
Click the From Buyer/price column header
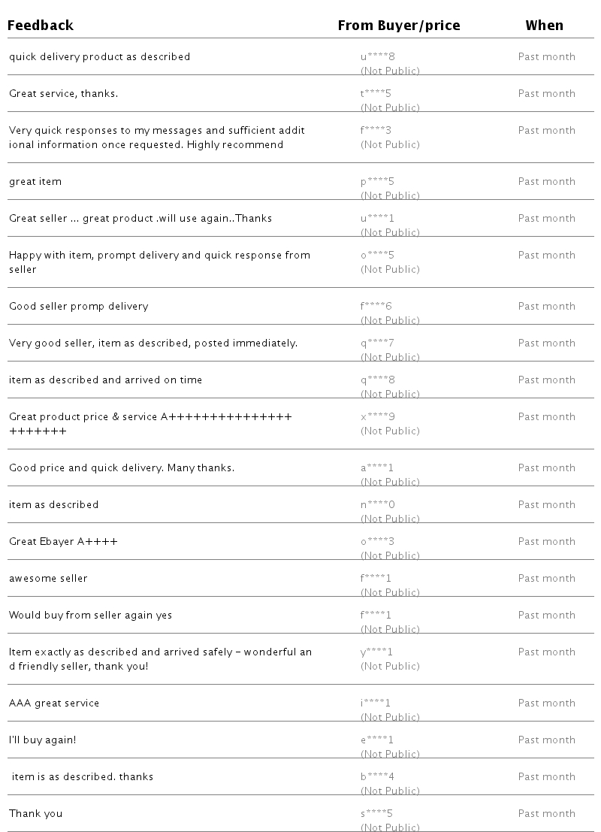(x=398, y=26)
